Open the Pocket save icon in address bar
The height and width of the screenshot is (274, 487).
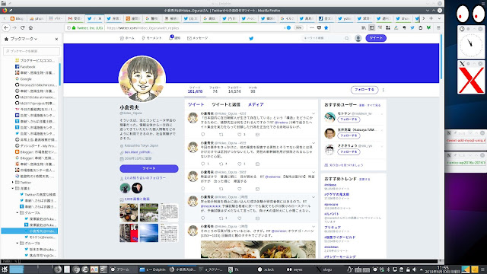tap(319, 27)
